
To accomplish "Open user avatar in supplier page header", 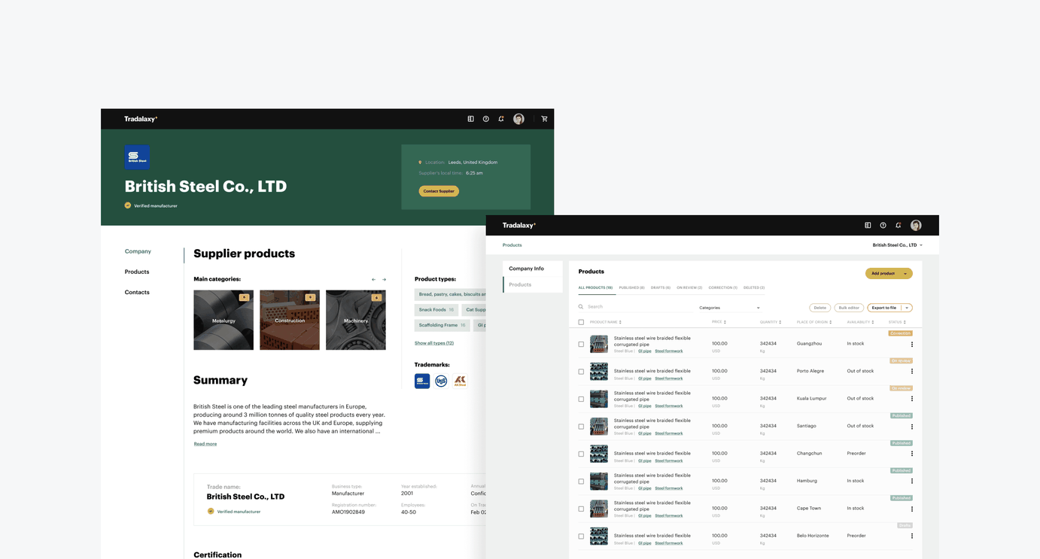I will (x=518, y=119).
